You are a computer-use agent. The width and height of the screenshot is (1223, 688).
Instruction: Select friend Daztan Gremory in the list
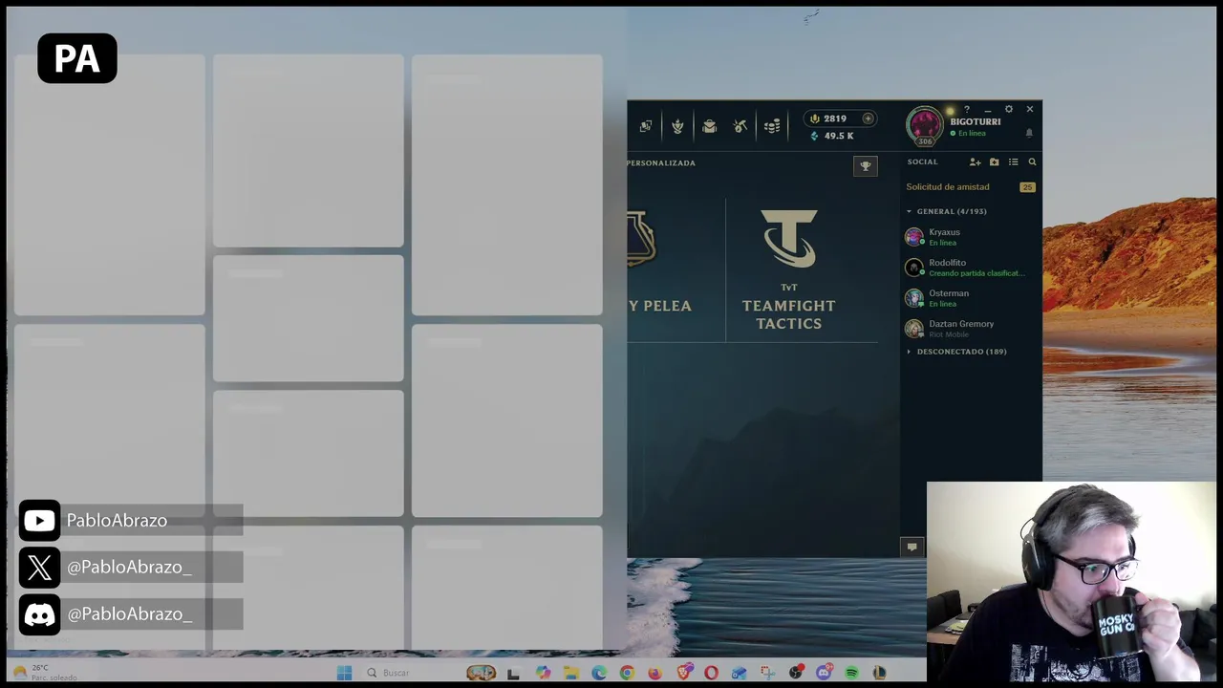click(971, 329)
